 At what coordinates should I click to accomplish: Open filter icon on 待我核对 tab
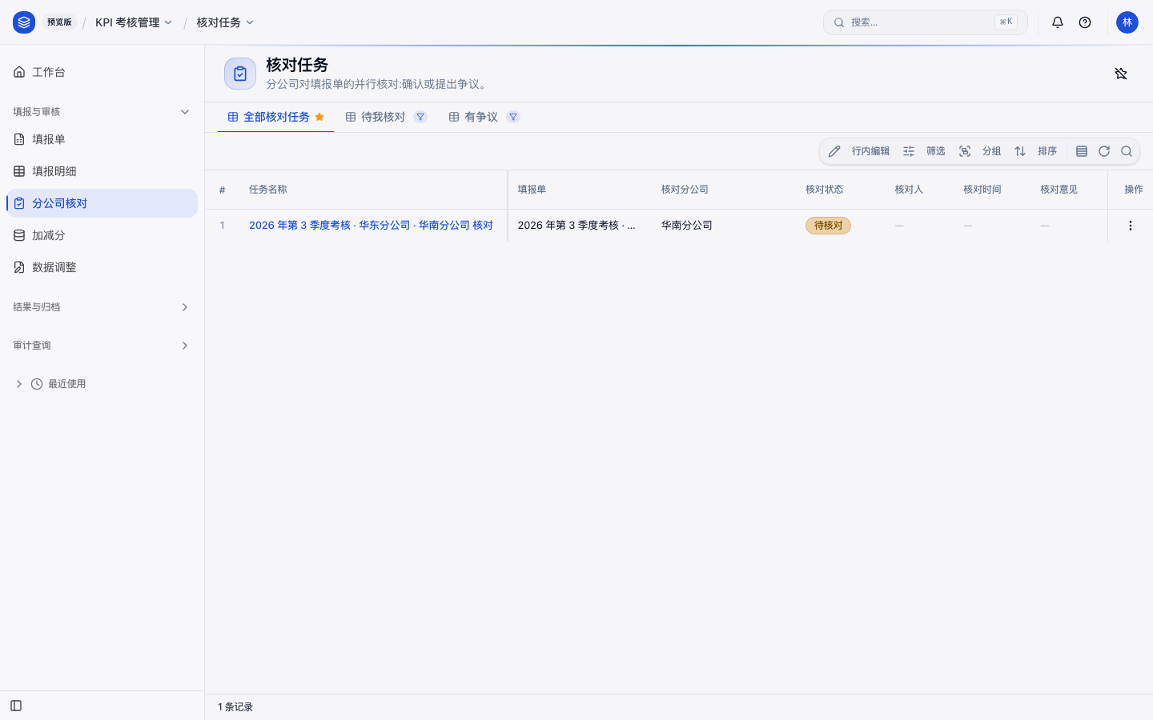(420, 117)
